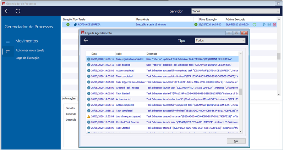The height and width of the screenshot is (151, 284).
Task: Select Adicionar nova tarefa
Action: coord(30,50)
